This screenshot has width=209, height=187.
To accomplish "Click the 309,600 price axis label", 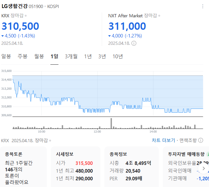I will (6, 115).
